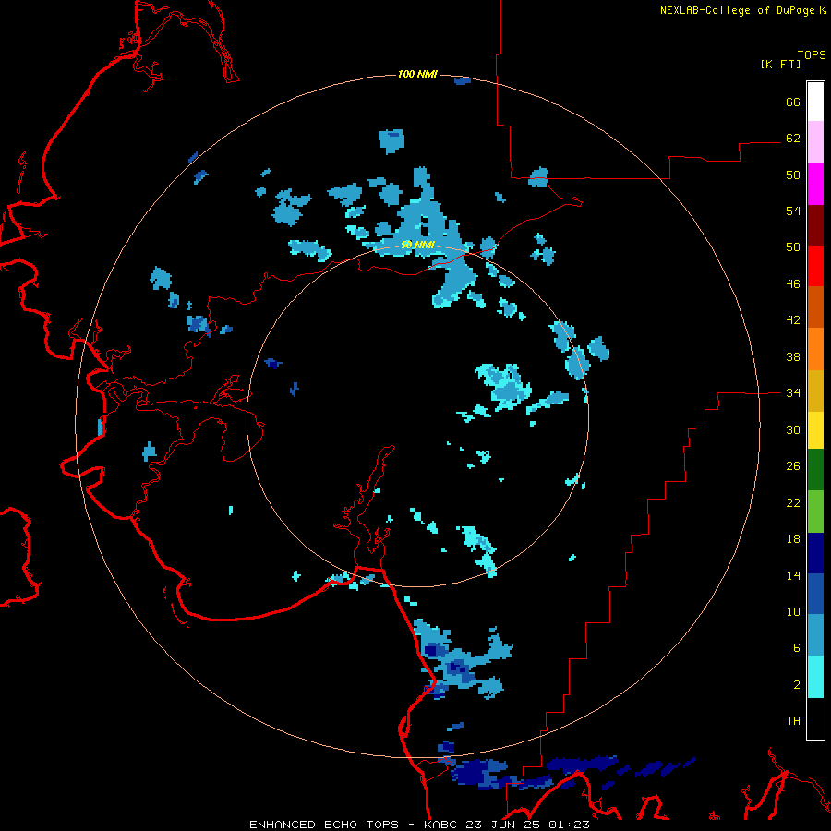831x831 pixels.
Task: Click the '34' legend value
Action: pos(793,393)
